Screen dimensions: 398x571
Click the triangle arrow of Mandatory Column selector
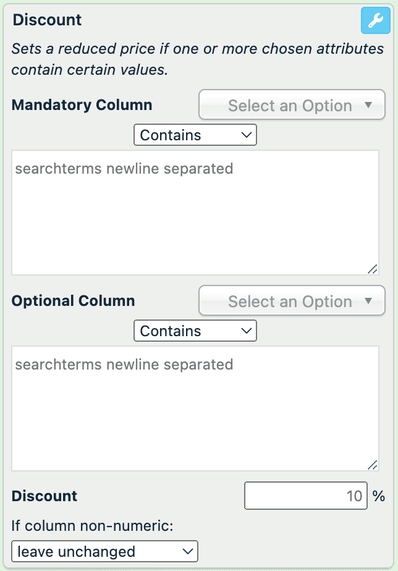click(368, 105)
